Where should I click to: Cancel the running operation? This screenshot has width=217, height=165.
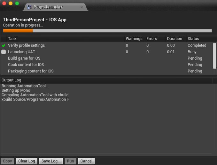[86, 161]
